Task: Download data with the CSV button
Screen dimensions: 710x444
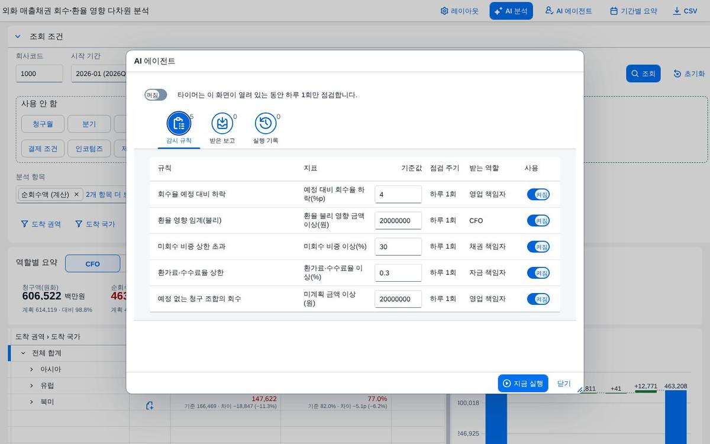Action: click(x=685, y=11)
